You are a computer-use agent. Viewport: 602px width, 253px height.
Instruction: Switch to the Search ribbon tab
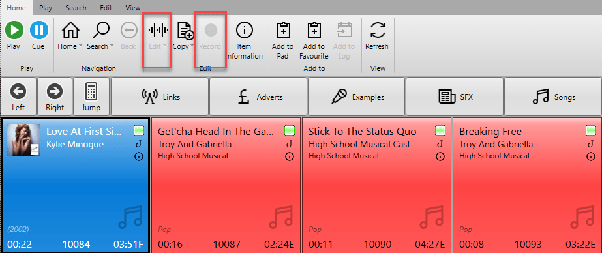tap(76, 8)
